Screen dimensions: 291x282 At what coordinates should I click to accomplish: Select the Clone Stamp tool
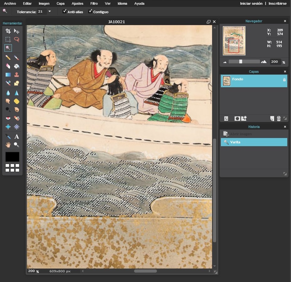pos(17,75)
